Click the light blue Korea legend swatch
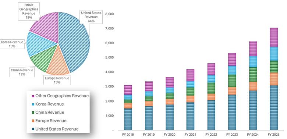The image size is (287, 139). pos(33,104)
